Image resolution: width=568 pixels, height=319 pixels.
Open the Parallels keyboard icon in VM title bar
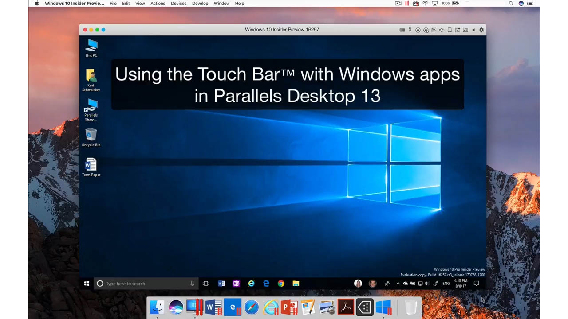pos(402,30)
